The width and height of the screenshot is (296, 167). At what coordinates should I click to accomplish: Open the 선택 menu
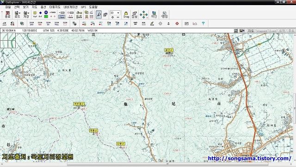(x=17, y=7)
